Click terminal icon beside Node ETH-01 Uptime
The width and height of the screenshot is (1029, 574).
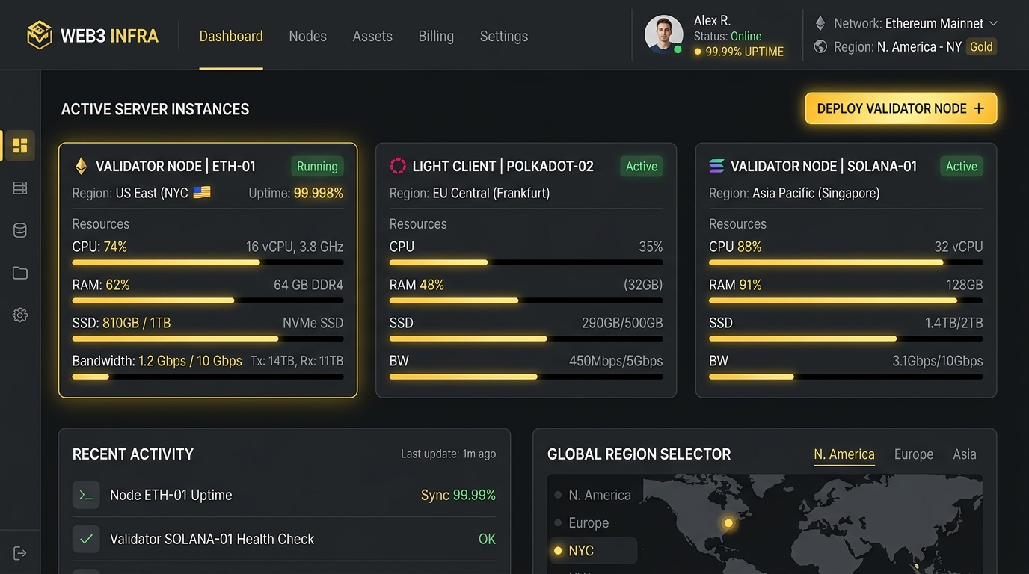(86, 495)
